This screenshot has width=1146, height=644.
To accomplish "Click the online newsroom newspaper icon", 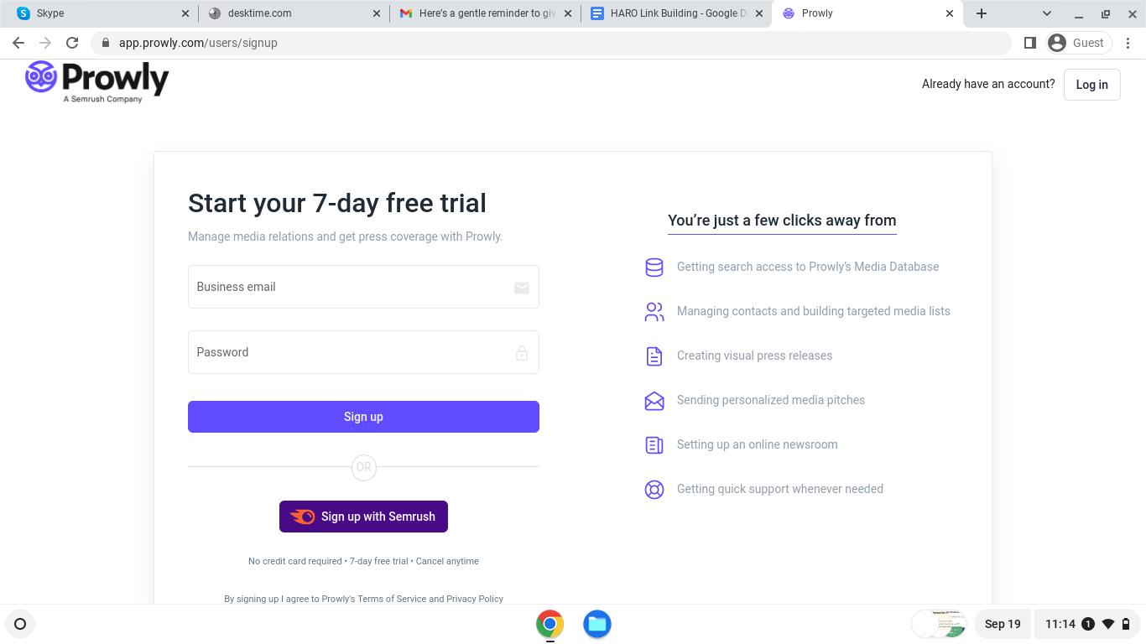I will pos(654,445).
